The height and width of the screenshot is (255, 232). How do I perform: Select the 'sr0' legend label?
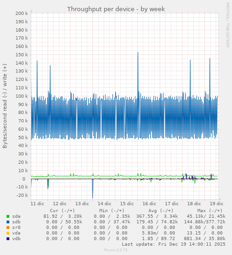pos(16,228)
